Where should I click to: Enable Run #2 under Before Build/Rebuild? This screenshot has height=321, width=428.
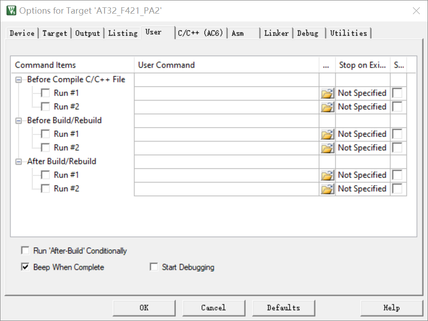coord(45,147)
